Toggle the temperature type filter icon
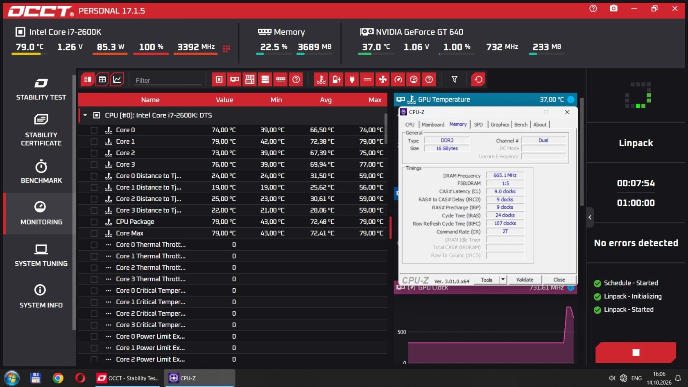Image resolution: width=688 pixels, height=387 pixels. (x=321, y=79)
